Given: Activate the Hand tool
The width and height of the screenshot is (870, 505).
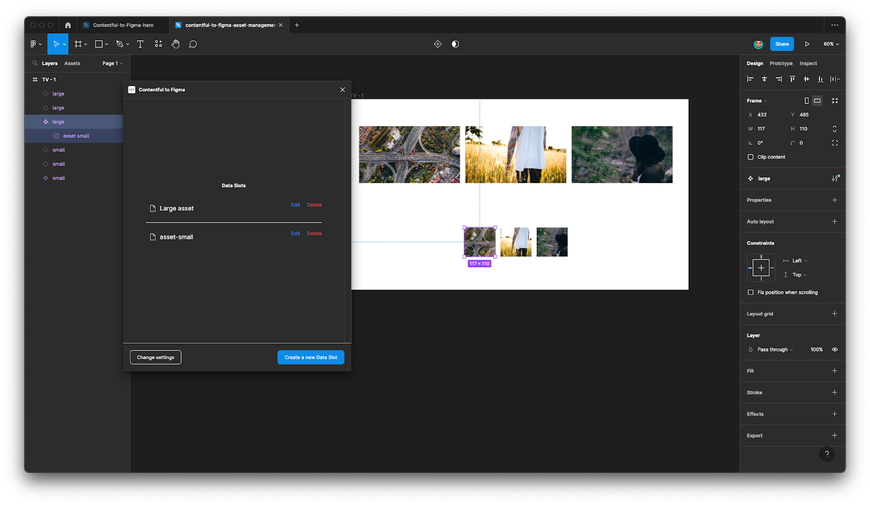Looking at the screenshot, I should (176, 44).
